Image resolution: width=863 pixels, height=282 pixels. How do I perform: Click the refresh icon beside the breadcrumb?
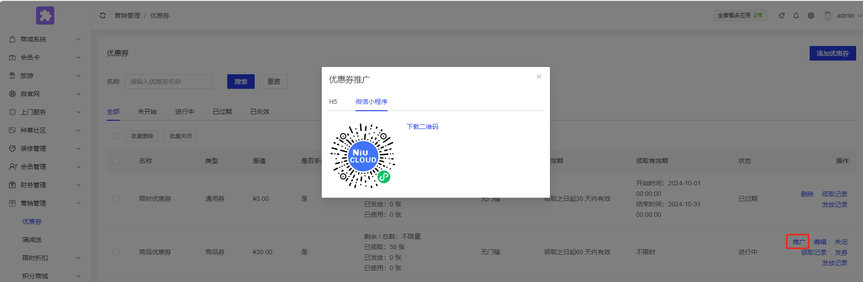(x=103, y=15)
